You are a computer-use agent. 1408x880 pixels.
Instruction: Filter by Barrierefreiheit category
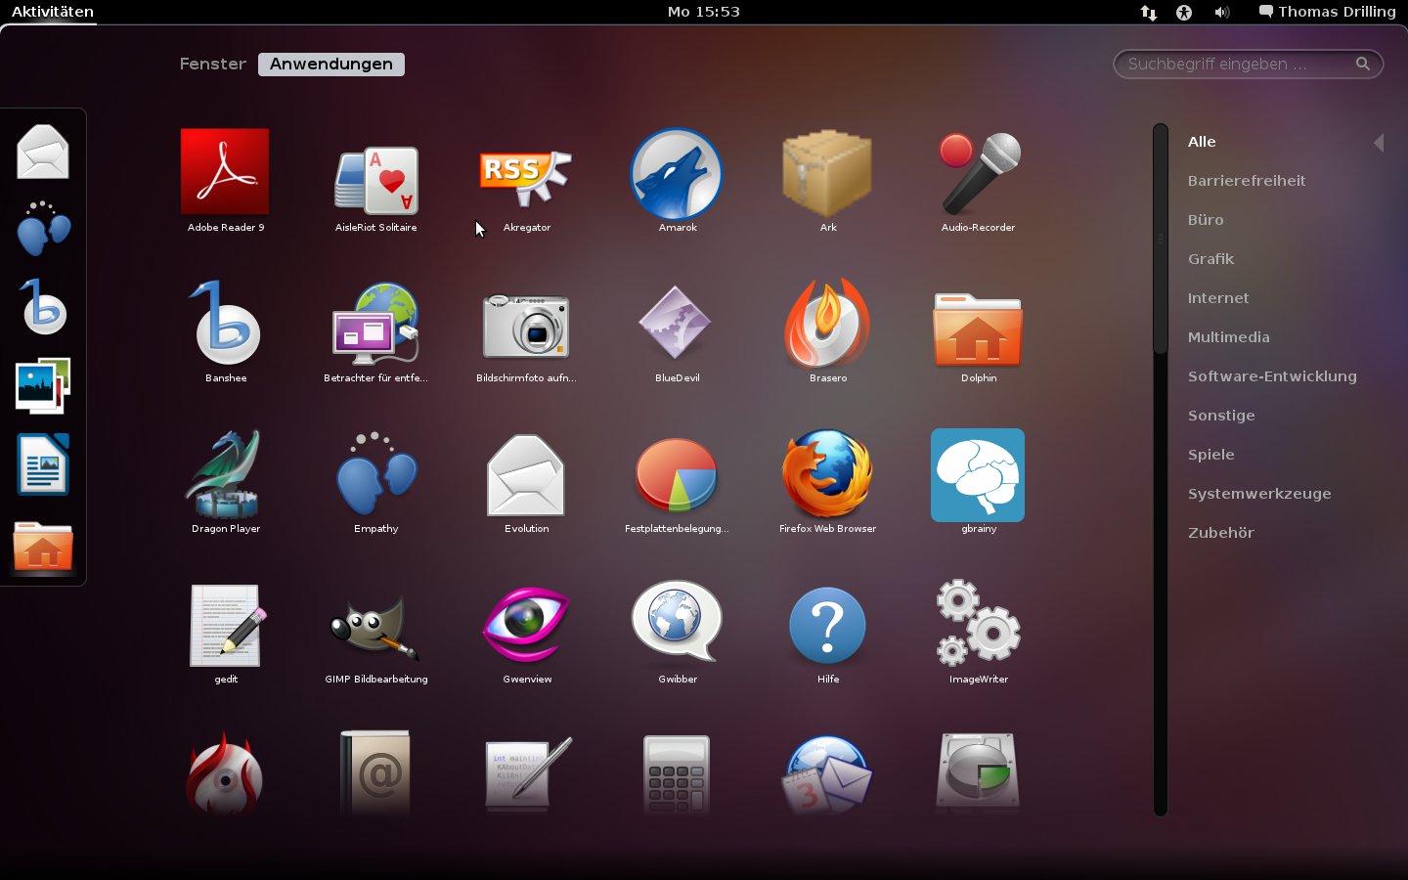(1247, 181)
